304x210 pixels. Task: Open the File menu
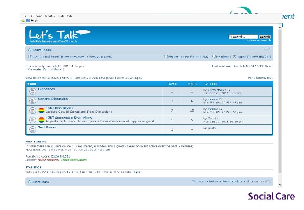(x=24, y=16)
